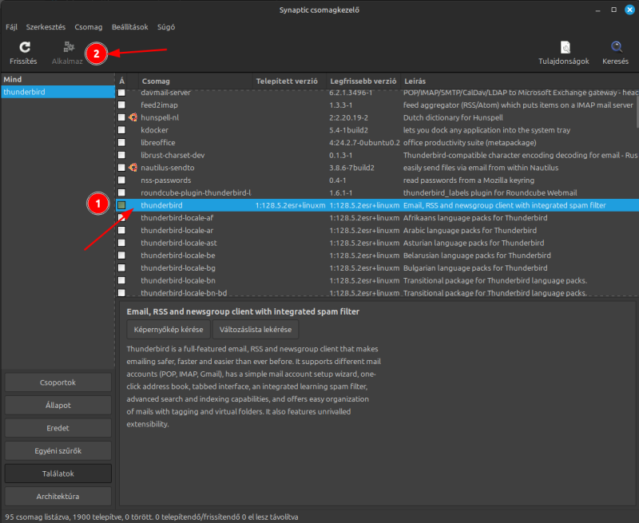
Task: Toggle the libreoffice package checkbox
Action: [x=121, y=143]
